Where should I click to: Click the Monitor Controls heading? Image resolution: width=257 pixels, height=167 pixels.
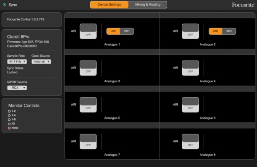coord(24,106)
